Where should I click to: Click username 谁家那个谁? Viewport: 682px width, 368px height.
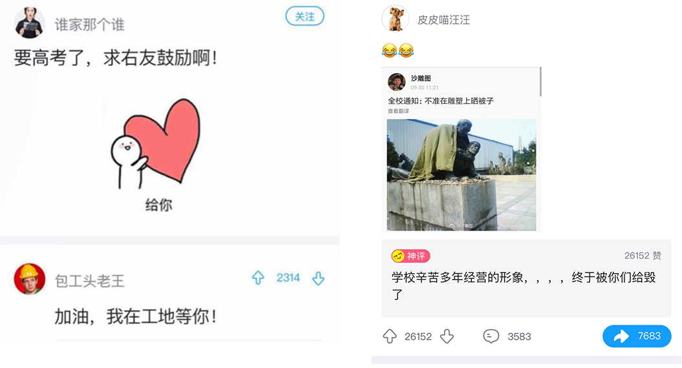(x=90, y=25)
